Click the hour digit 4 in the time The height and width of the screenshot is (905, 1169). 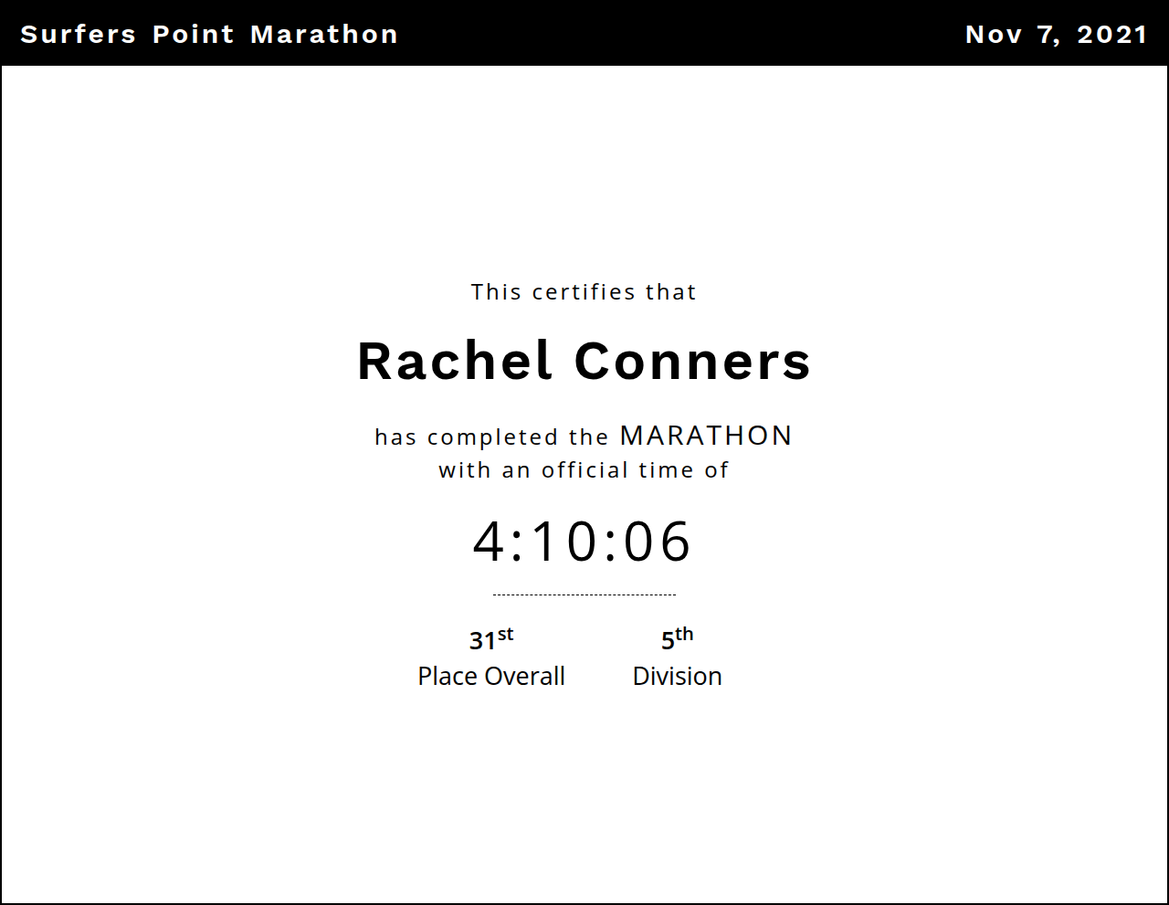tap(489, 542)
